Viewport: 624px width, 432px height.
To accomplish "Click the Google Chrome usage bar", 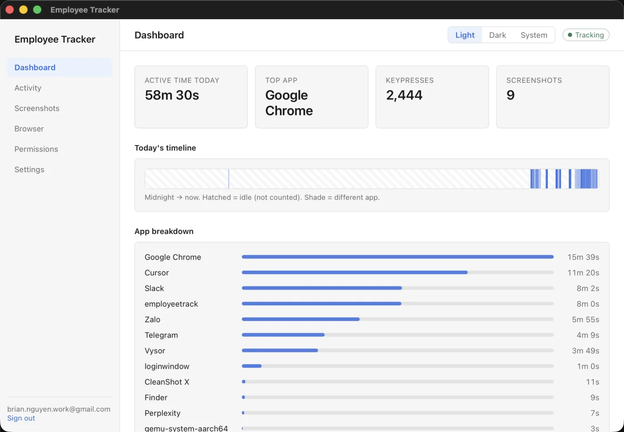I will (x=398, y=257).
